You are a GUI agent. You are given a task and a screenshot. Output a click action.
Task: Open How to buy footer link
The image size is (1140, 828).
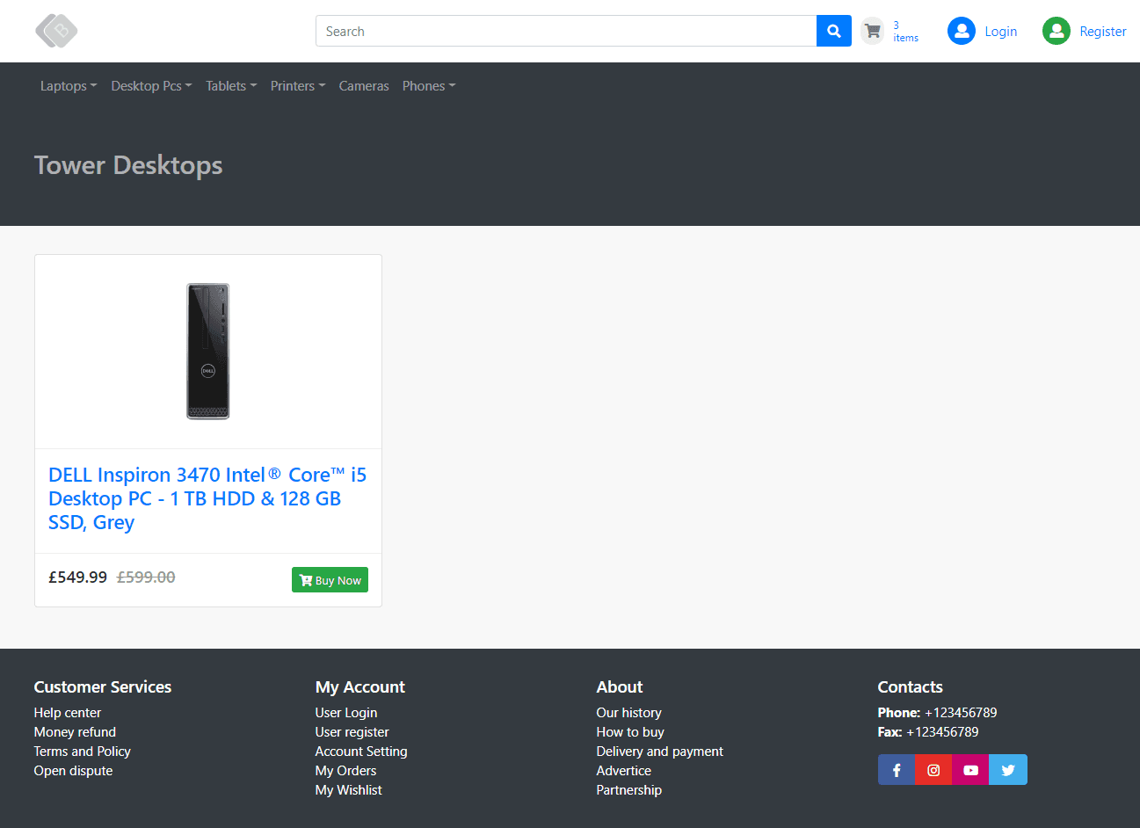(630, 732)
